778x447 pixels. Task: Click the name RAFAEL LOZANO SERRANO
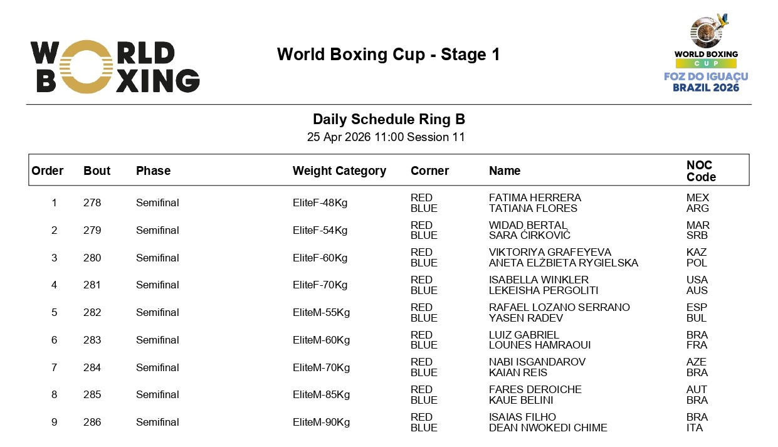click(x=559, y=307)
